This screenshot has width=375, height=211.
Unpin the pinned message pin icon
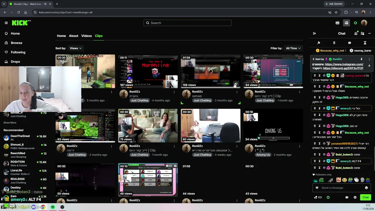pyautogui.click(x=362, y=59)
